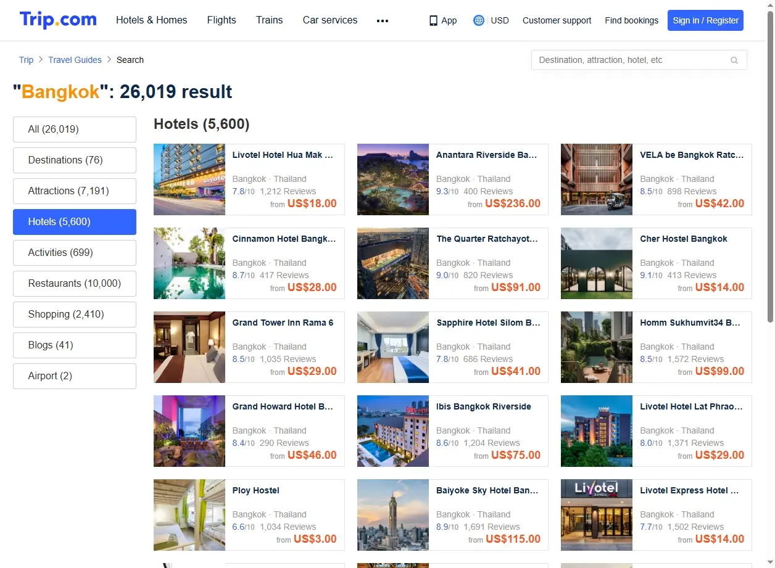Click Cinnamon Hotel Bangkok title
775x568 pixels.
(x=284, y=239)
